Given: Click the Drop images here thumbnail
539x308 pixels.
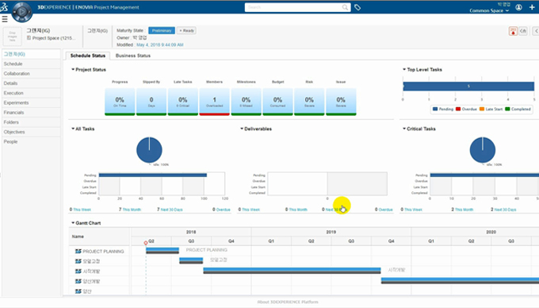Looking at the screenshot, I should coord(13,37).
